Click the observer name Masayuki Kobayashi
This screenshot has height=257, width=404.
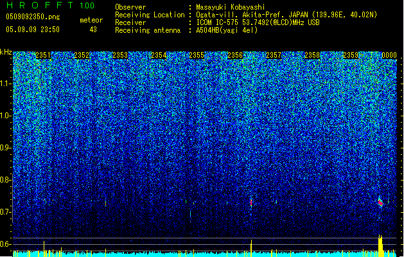230,7
